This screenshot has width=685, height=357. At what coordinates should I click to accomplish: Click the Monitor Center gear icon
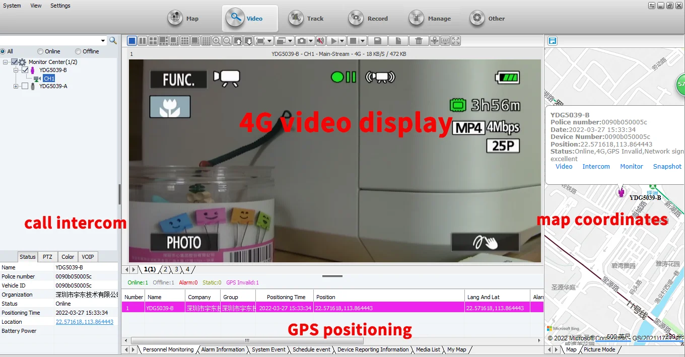[x=23, y=62]
